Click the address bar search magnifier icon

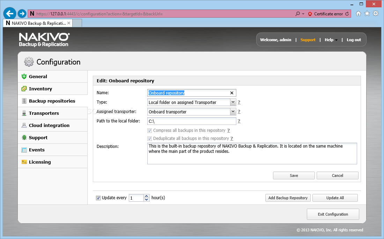297,14
